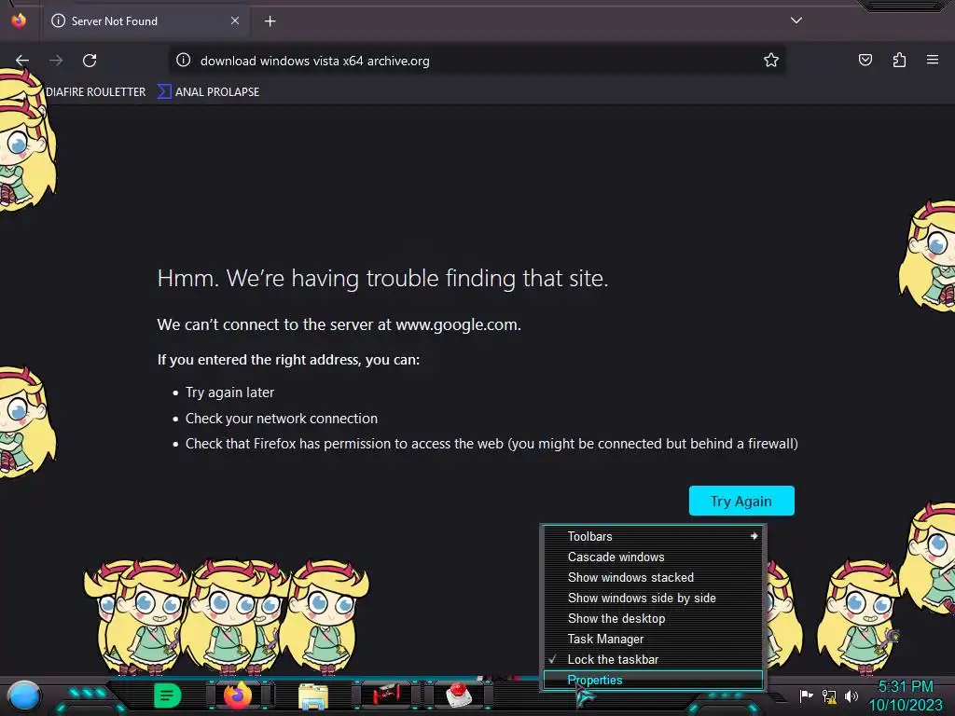Click the text 'Check your network connection'
The height and width of the screenshot is (716, 955).
click(x=282, y=419)
